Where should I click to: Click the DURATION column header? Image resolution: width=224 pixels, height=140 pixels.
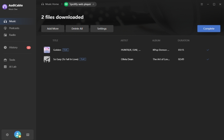184,40
